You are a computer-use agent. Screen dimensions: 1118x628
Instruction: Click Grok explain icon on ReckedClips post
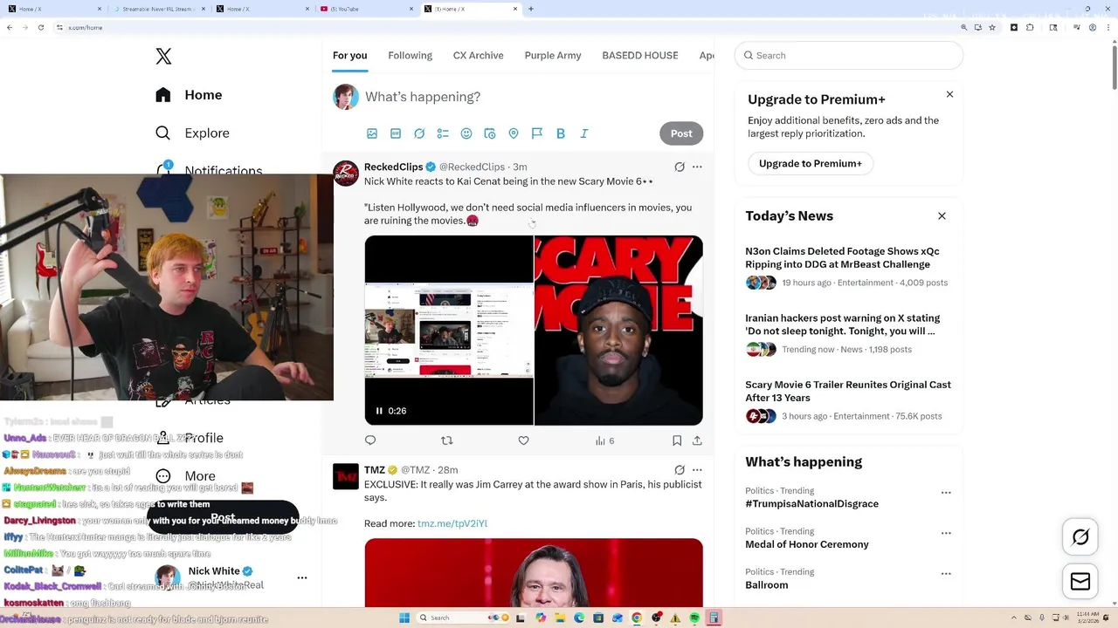[x=680, y=167]
